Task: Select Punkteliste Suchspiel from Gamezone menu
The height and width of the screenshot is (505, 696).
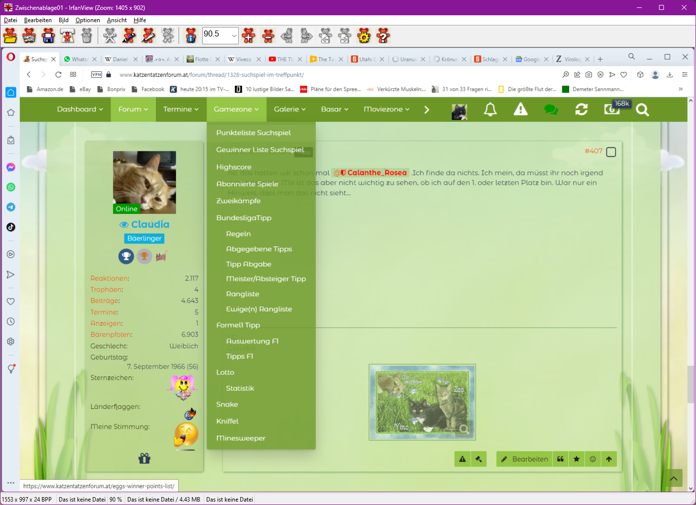Action: pos(254,133)
